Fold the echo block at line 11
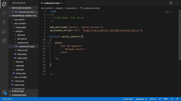This screenshot has height=101, width=181. click(x=48, y=43)
